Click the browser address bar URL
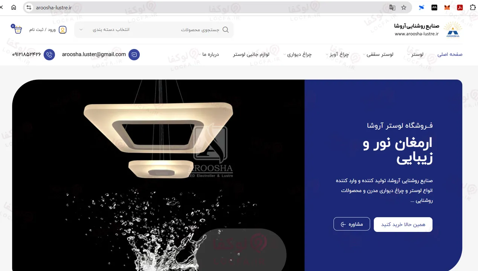 click(x=54, y=8)
